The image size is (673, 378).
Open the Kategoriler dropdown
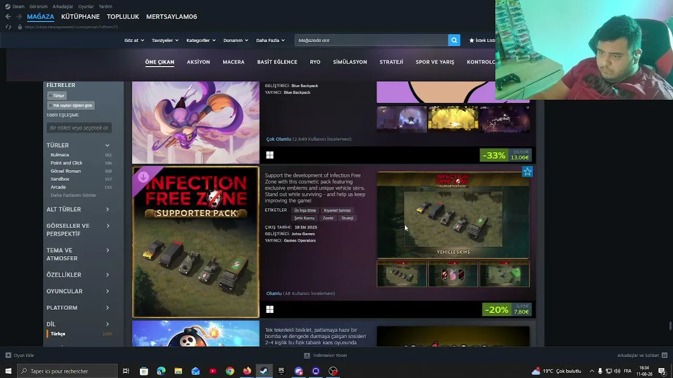point(201,40)
